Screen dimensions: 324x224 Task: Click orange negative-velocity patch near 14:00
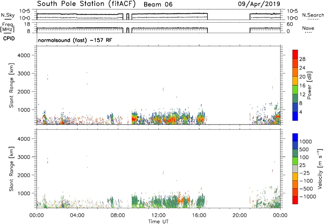point(181,200)
